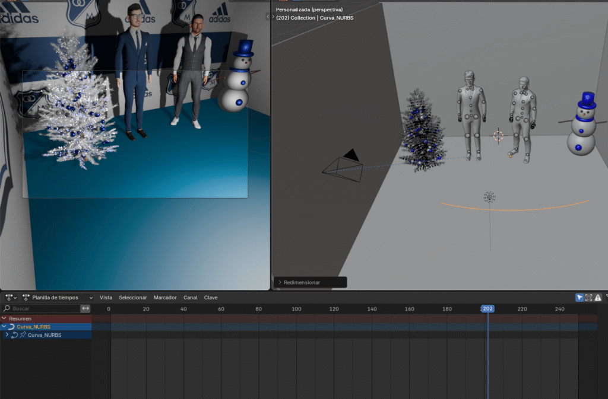This screenshot has height=399, width=608.
Task: Open the Planilla de tiempos mode dropdown
Action: 58,298
